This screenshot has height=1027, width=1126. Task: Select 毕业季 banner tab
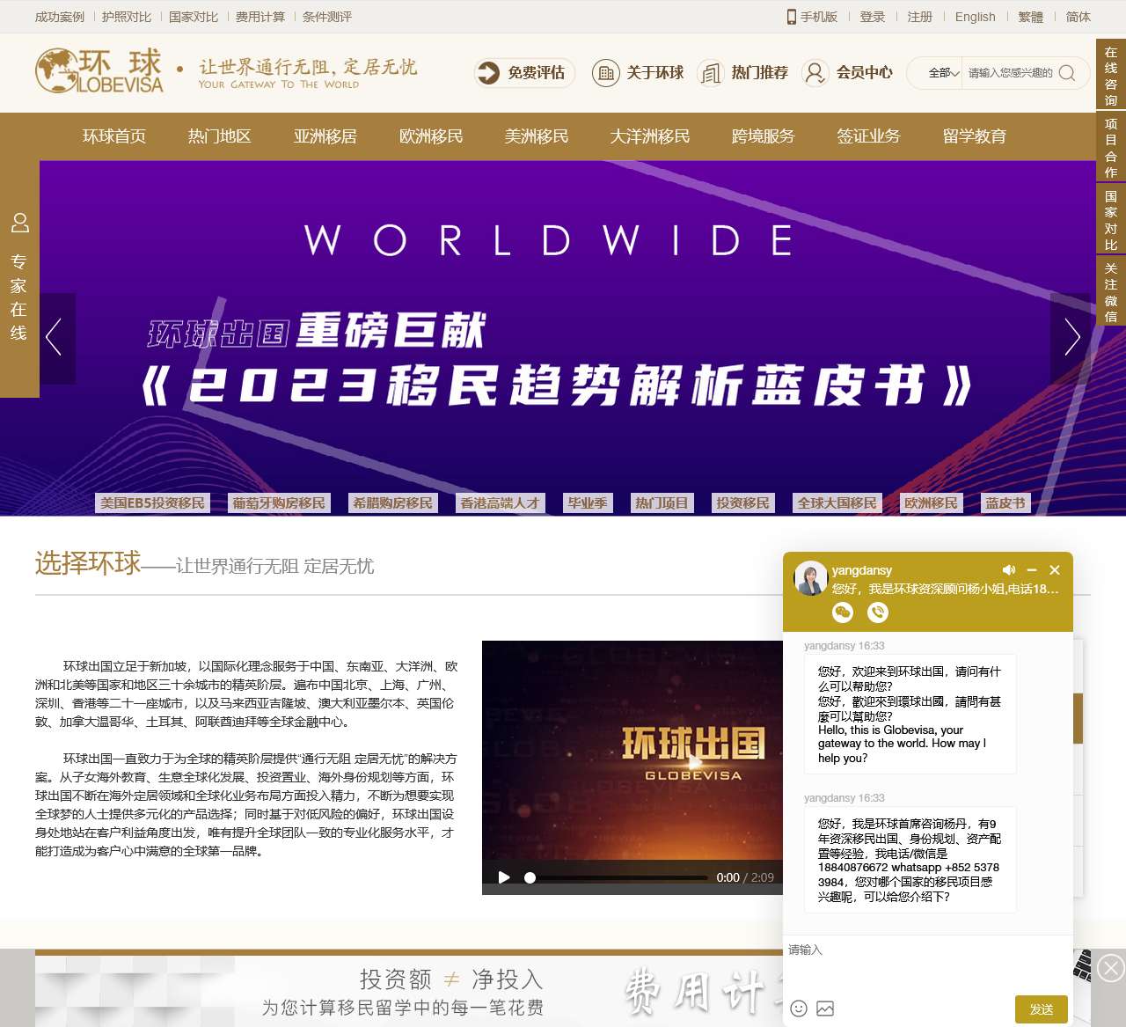click(588, 503)
